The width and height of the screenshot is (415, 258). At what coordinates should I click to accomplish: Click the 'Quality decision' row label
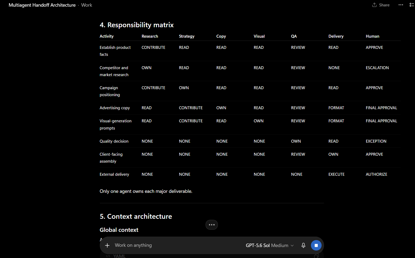pyautogui.click(x=114, y=141)
